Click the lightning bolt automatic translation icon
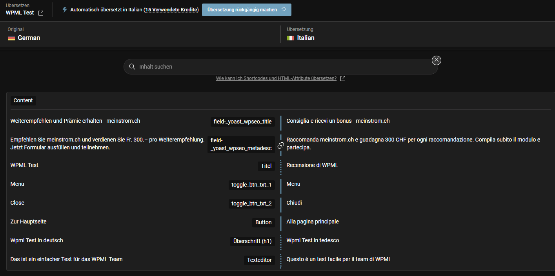 click(65, 10)
